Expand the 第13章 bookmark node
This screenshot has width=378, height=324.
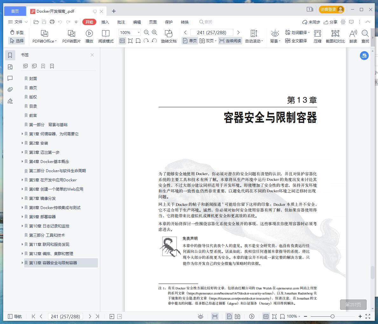point(22,263)
